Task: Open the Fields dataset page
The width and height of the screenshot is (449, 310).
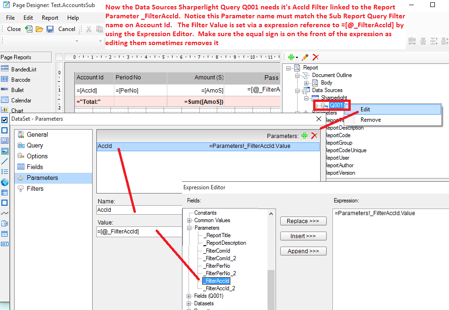Action: coord(35,167)
